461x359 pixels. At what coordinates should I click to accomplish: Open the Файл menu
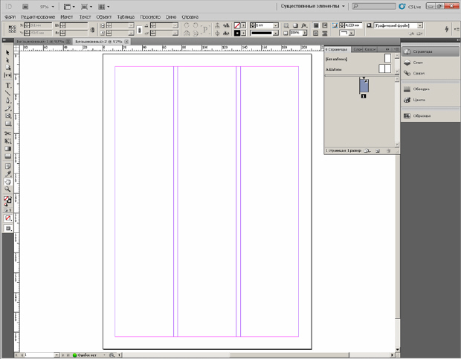[10, 17]
